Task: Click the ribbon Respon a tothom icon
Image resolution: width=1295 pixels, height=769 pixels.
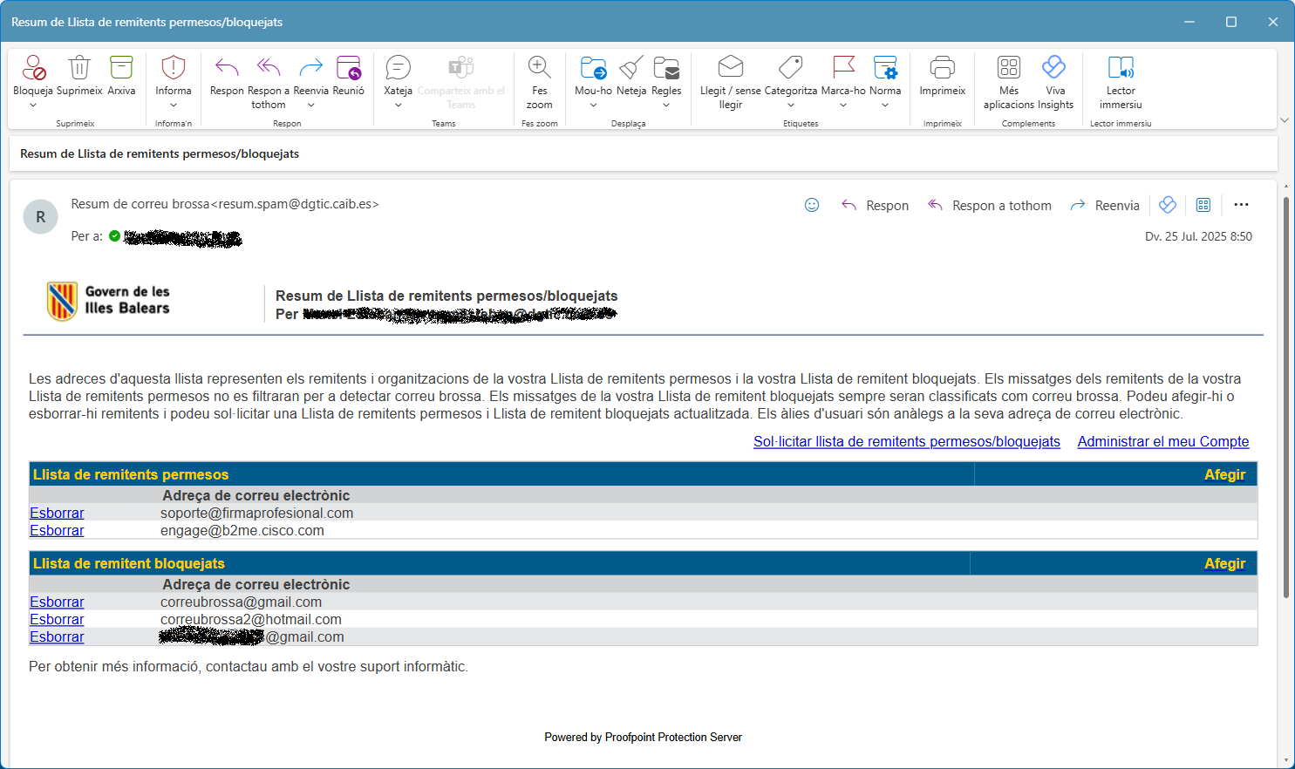Action: 269,68
